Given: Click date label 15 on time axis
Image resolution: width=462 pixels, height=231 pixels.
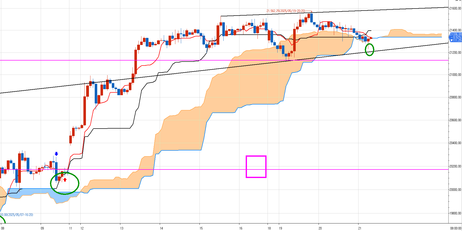Looking at the screenshot, I should (x=201, y=228).
